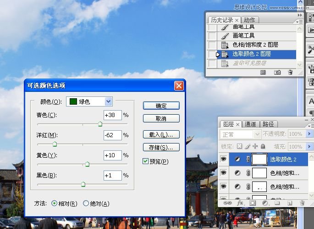This screenshot has width=314, height=229.
Task: Confirm with the 确定 button
Action: pyautogui.click(x=161, y=106)
